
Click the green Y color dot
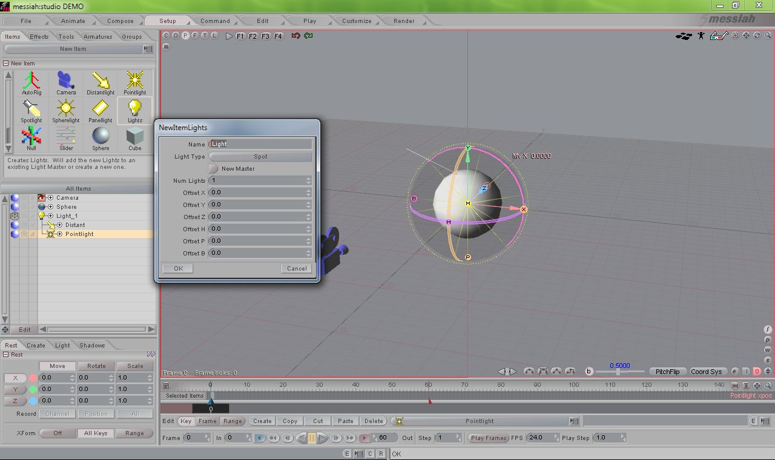(33, 389)
